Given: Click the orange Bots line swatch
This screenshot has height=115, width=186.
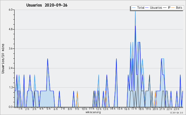Looking at the screenshot, I should [173, 8].
